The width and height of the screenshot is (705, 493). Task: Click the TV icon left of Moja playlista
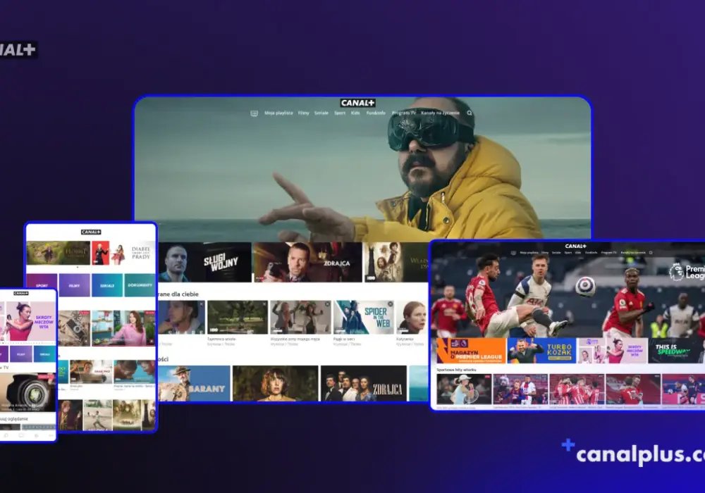pyautogui.click(x=254, y=113)
